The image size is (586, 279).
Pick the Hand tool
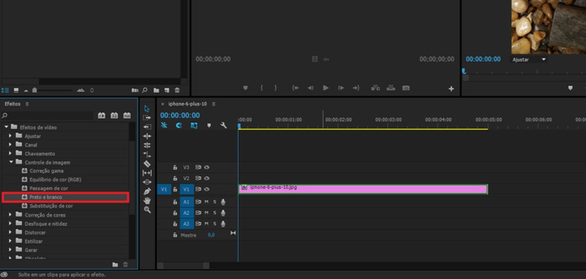click(147, 201)
